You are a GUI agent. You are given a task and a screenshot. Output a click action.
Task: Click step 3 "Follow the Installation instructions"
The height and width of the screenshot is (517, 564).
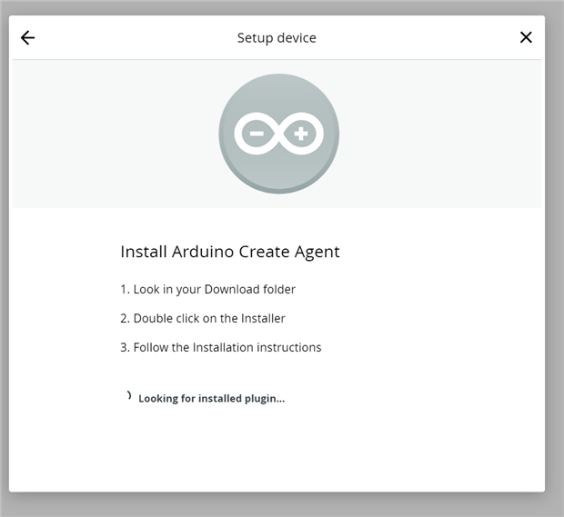227,347
